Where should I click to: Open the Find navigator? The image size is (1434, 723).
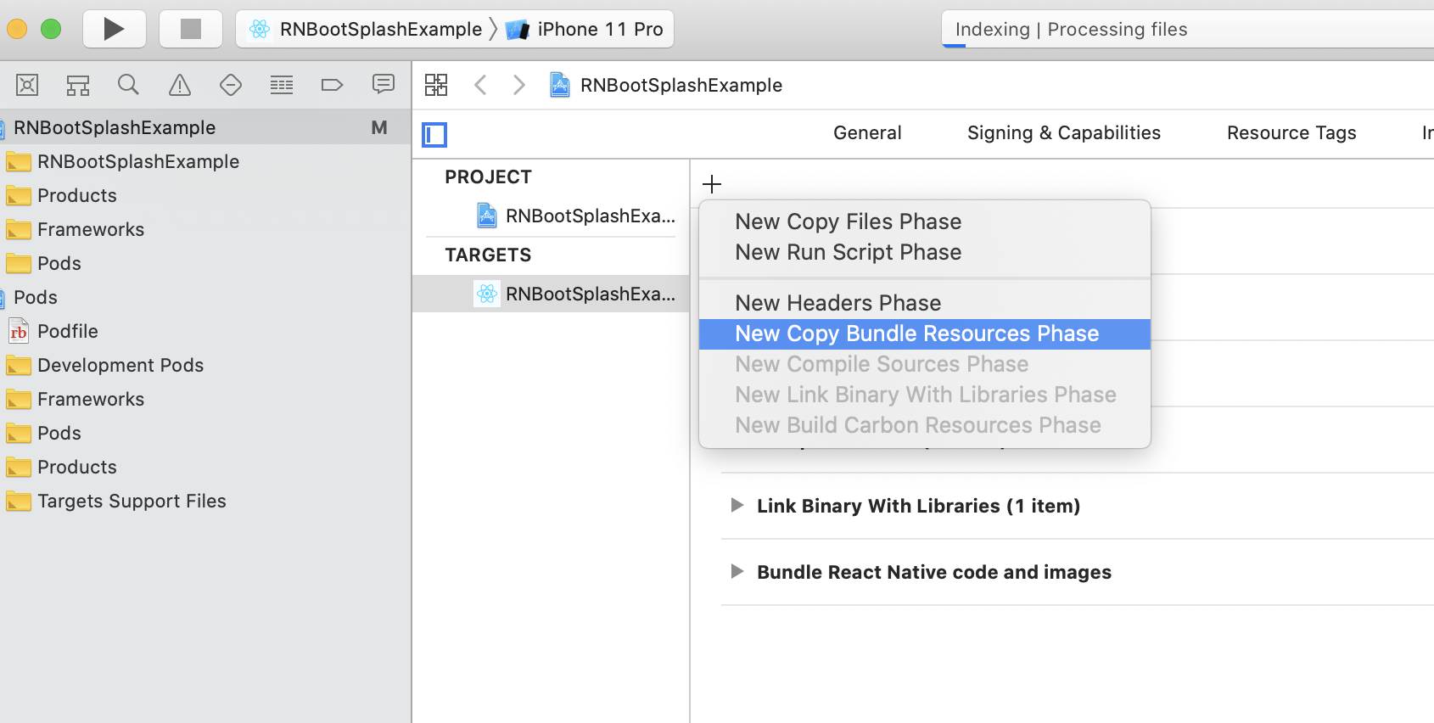coord(128,85)
